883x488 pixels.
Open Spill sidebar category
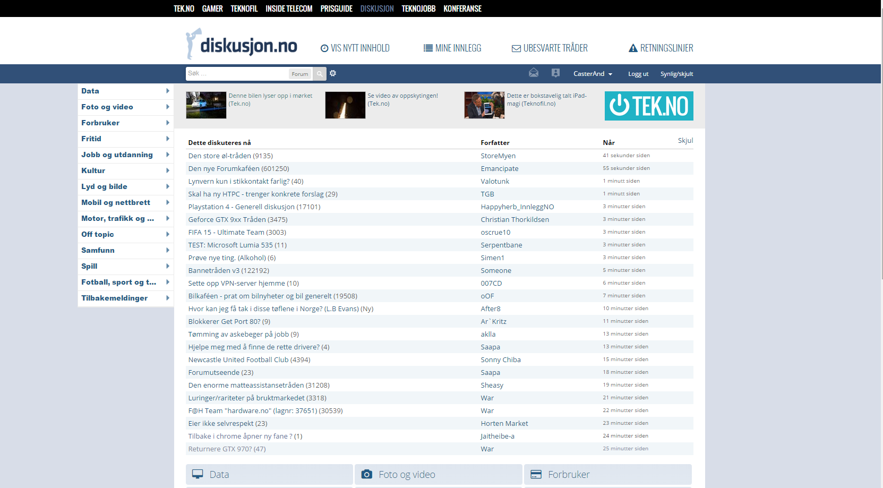89,266
